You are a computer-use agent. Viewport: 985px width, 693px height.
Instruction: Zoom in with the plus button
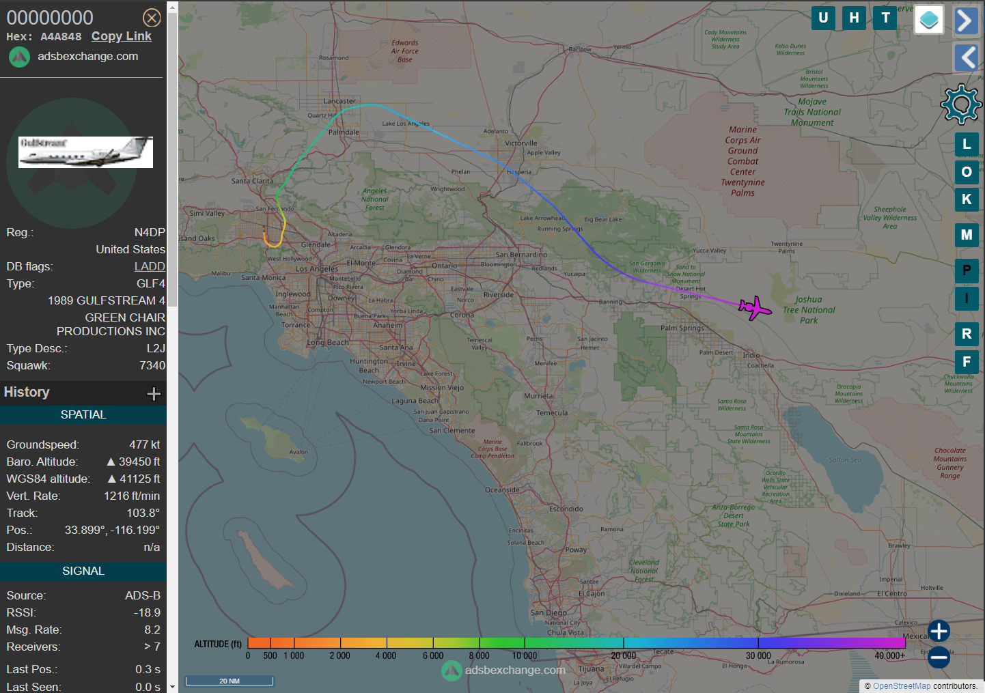939,631
